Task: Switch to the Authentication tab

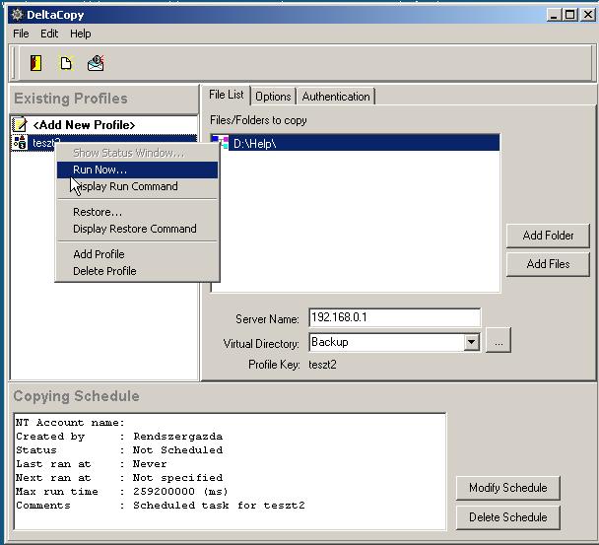Action: click(x=336, y=97)
